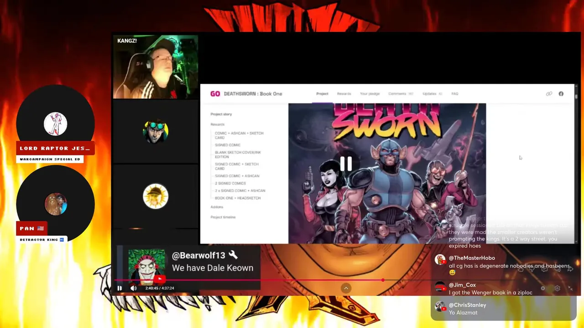The image size is (584, 328).
Task: Click the @Jim_Cox username
Action: (462, 285)
